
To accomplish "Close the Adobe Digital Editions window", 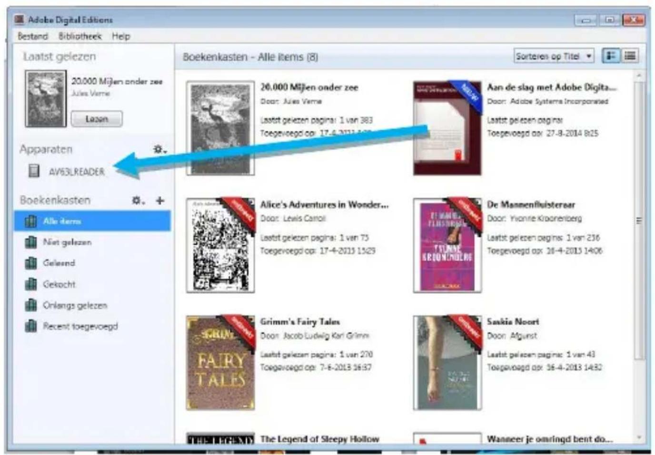I will (634, 20).
